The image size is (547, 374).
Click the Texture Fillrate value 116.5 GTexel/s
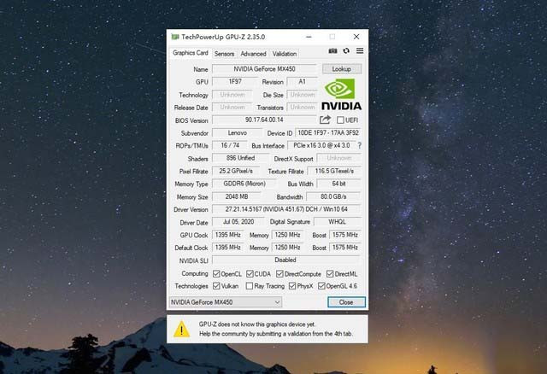(x=334, y=171)
